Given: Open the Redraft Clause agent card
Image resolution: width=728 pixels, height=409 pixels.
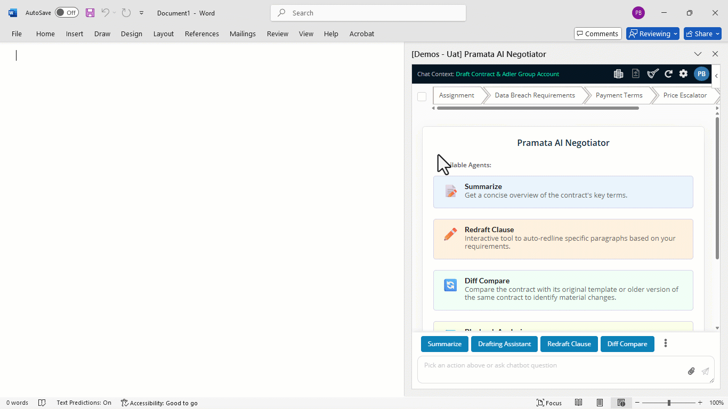Looking at the screenshot, I should coord(563,239).
